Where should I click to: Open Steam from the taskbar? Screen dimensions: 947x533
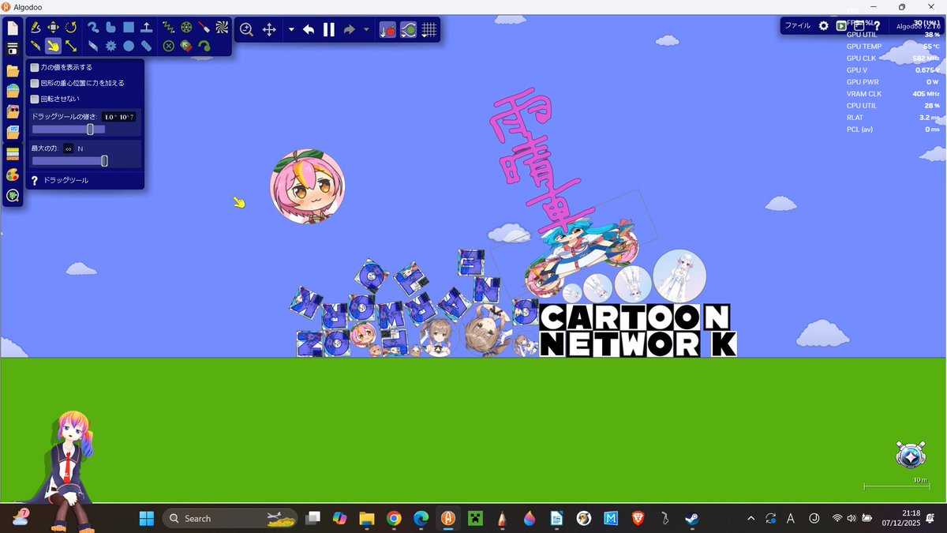click(x=691, y=518)
